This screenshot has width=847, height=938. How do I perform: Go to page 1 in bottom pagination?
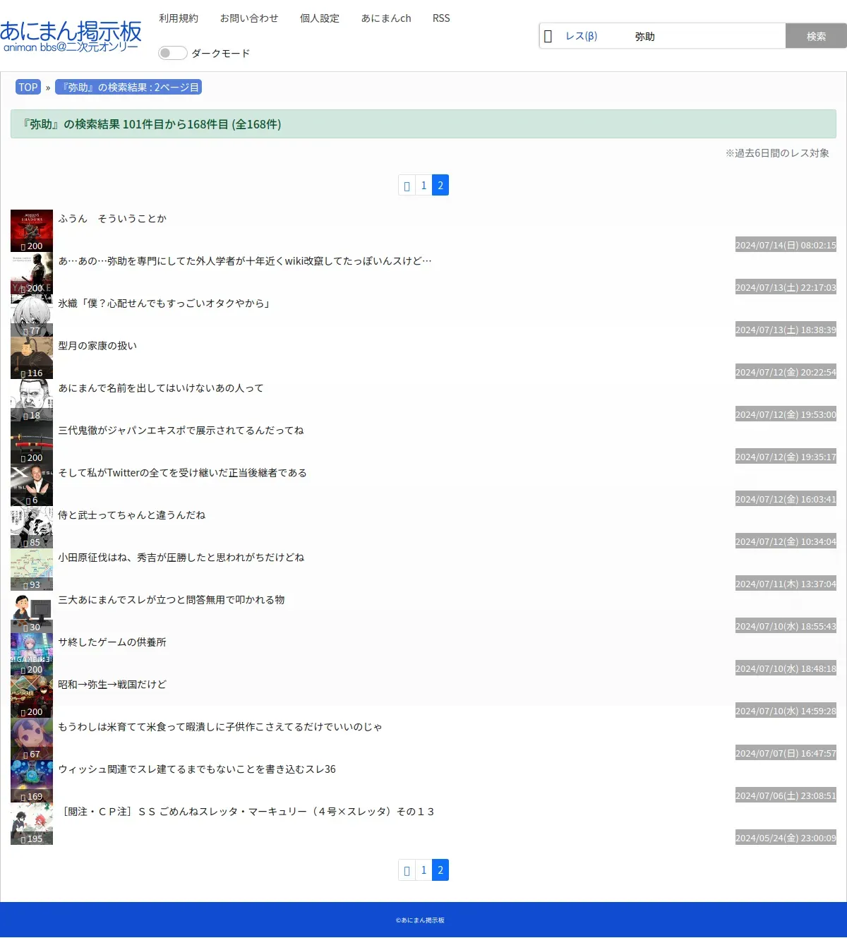click(423, 870)
